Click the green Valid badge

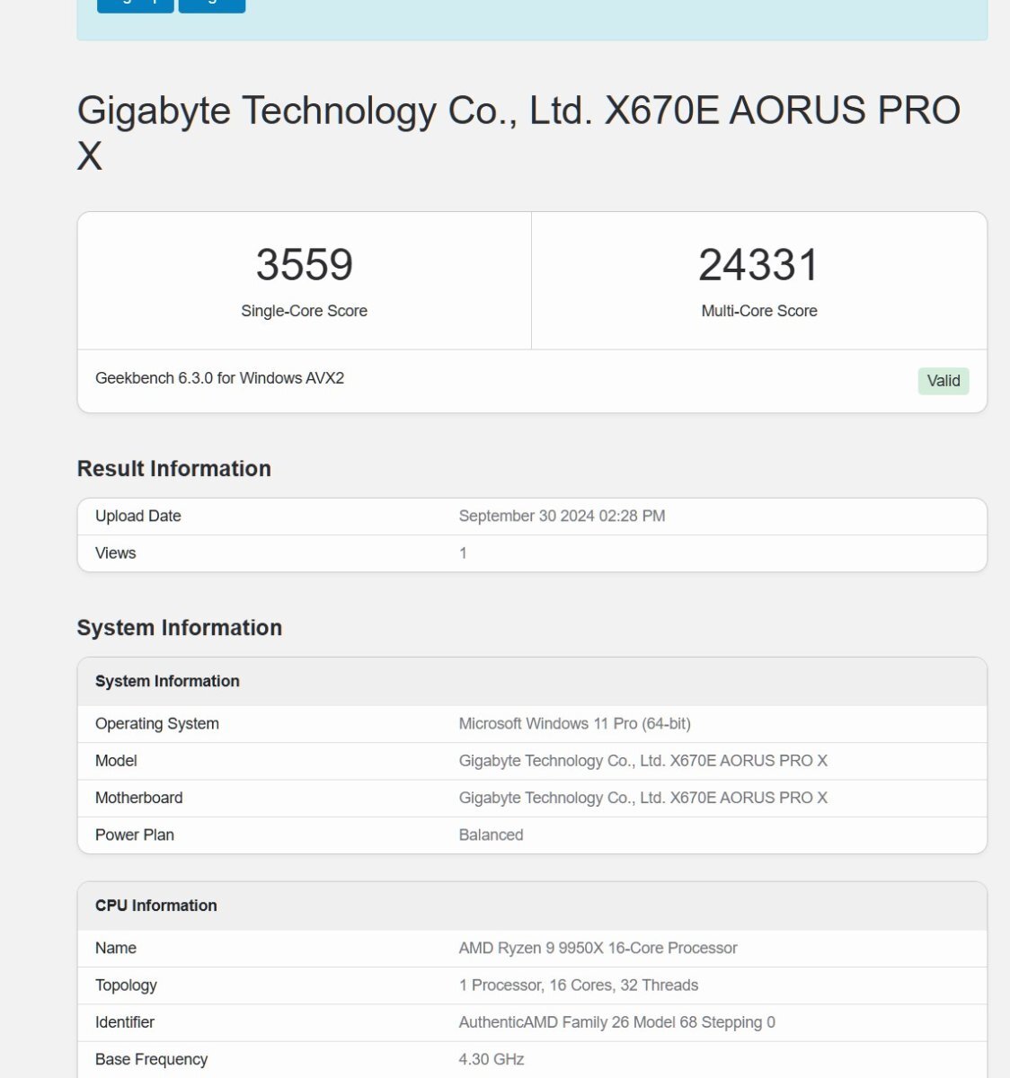click(943, 381)
